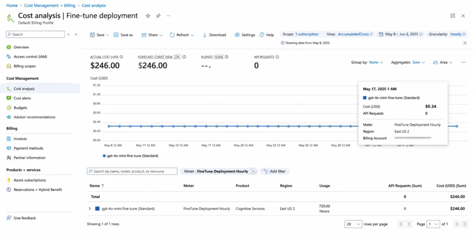The height and width of the screenshot is (236, 473).
Task: Open Payment methods
Action: (28, 148)
